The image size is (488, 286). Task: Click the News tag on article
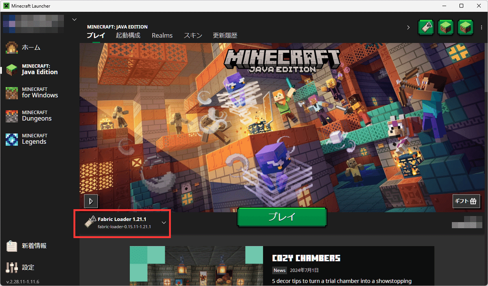[x=279, y=270]
